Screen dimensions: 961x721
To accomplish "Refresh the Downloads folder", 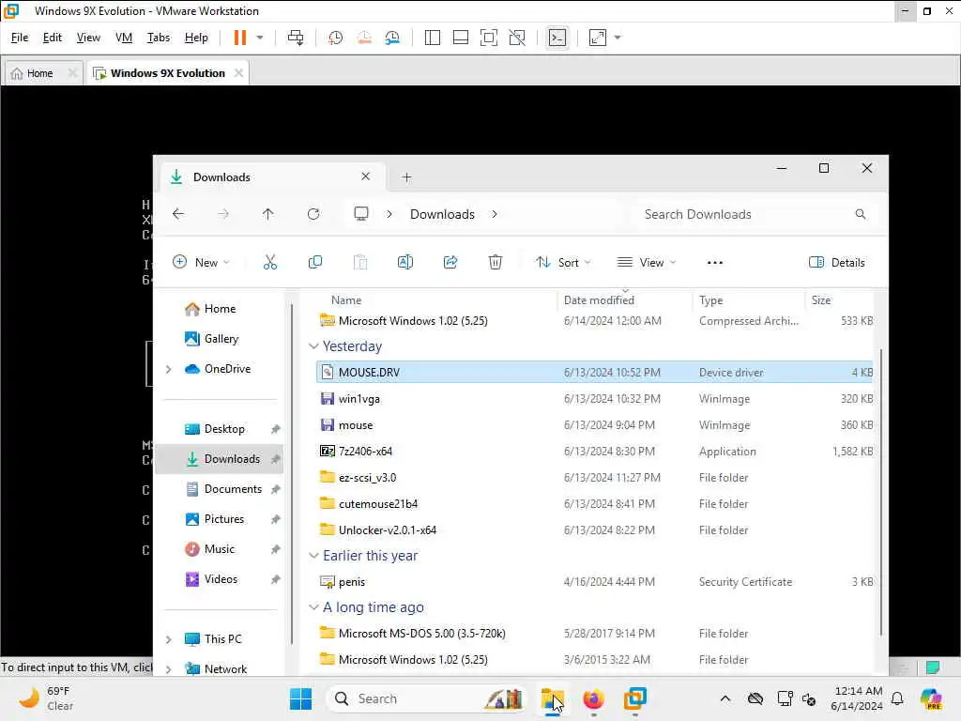I will click(313, 213).
